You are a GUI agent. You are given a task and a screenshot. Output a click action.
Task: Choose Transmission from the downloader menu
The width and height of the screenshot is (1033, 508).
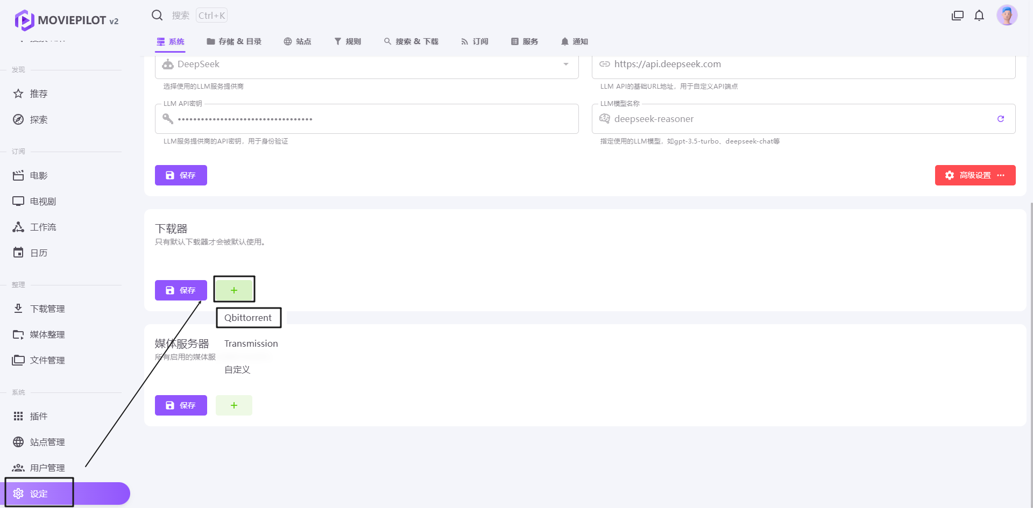pos(251,344)
